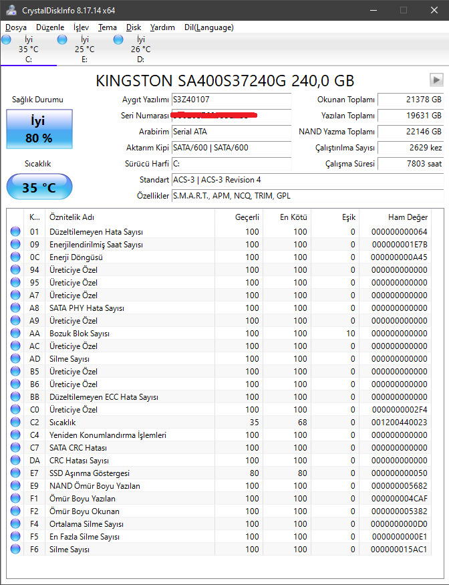Click the Geçerli column header

coord(239,217)
